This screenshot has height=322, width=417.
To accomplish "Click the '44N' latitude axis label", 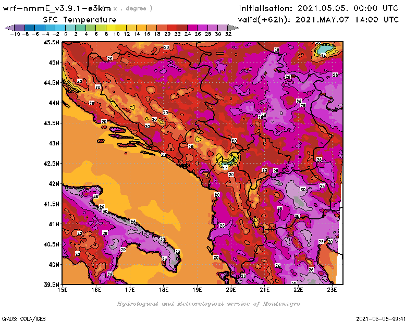I will click(54, 103).
